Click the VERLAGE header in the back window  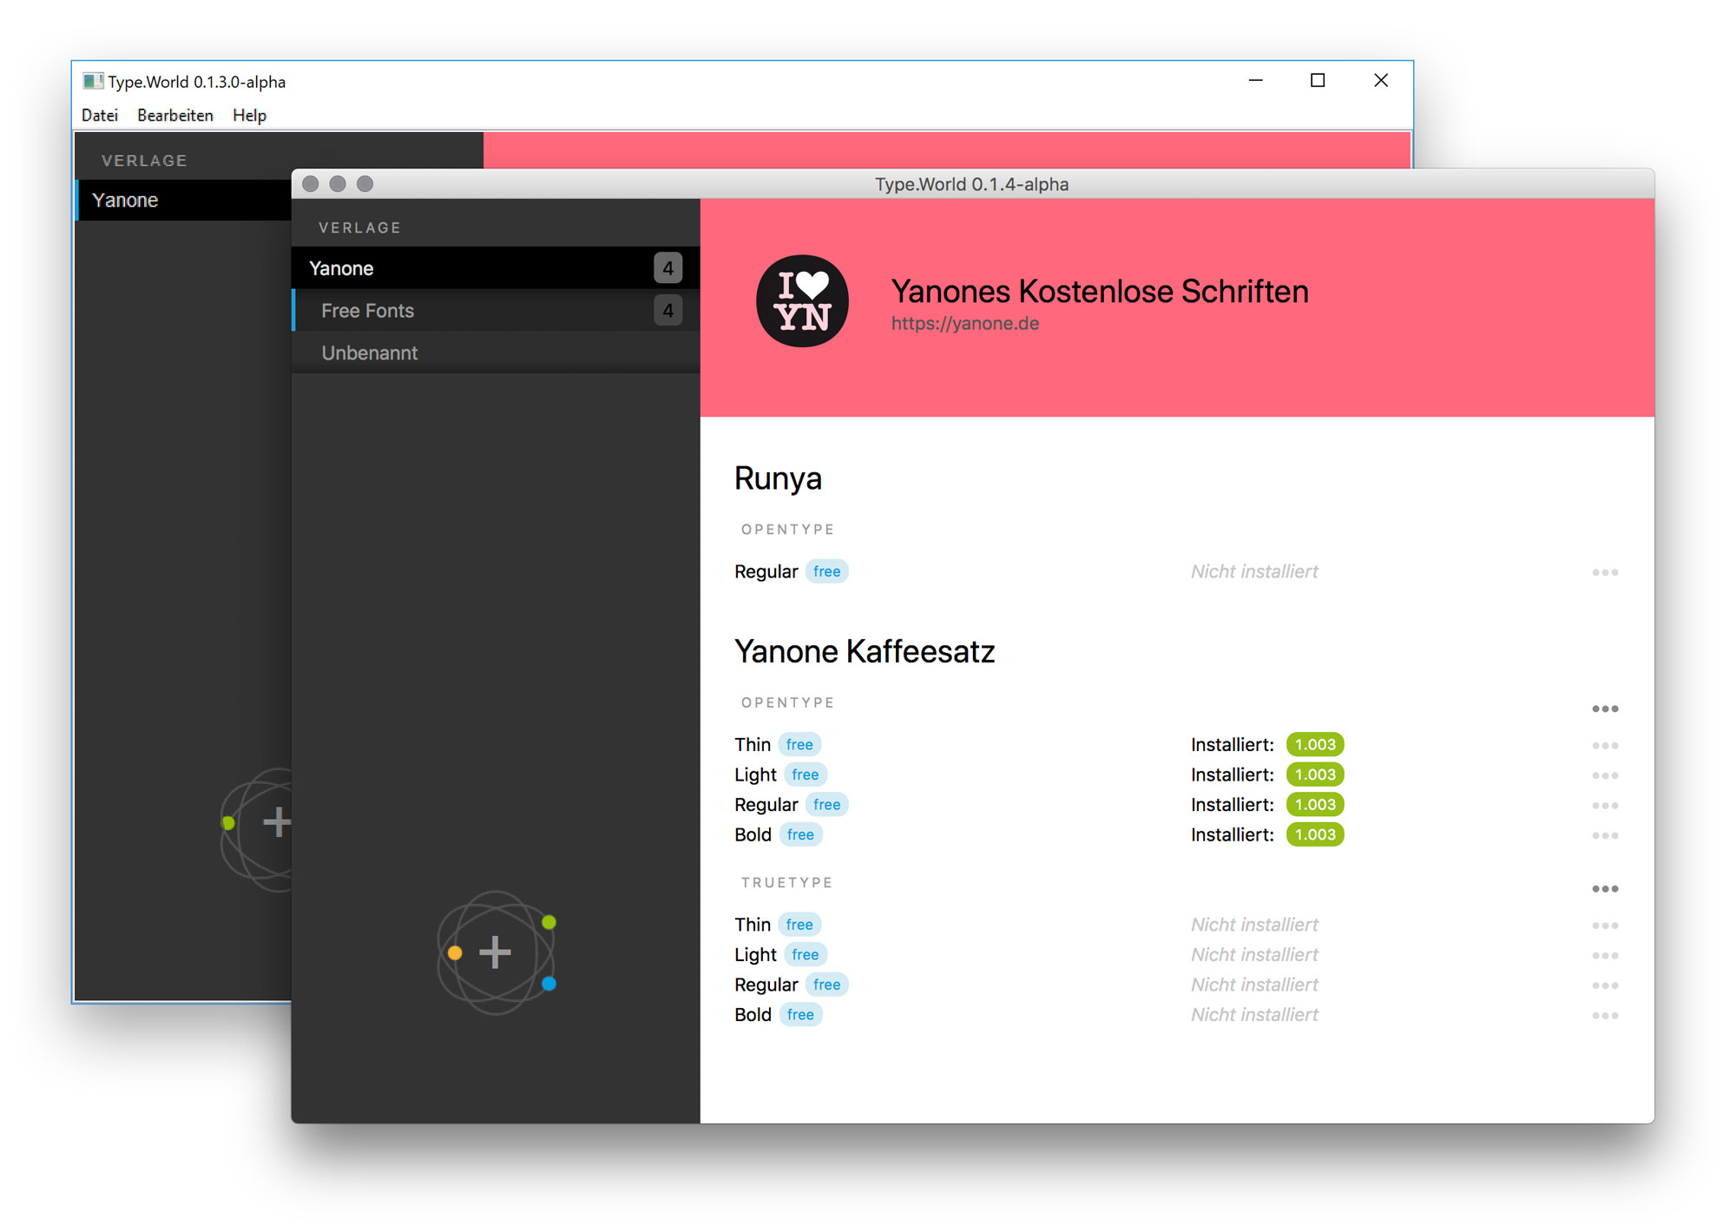click(x=144, y=161)
